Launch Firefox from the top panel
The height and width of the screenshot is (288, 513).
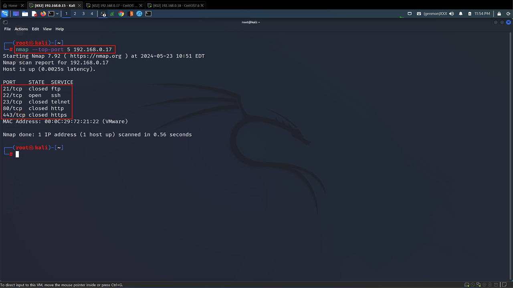click(43, 14)
